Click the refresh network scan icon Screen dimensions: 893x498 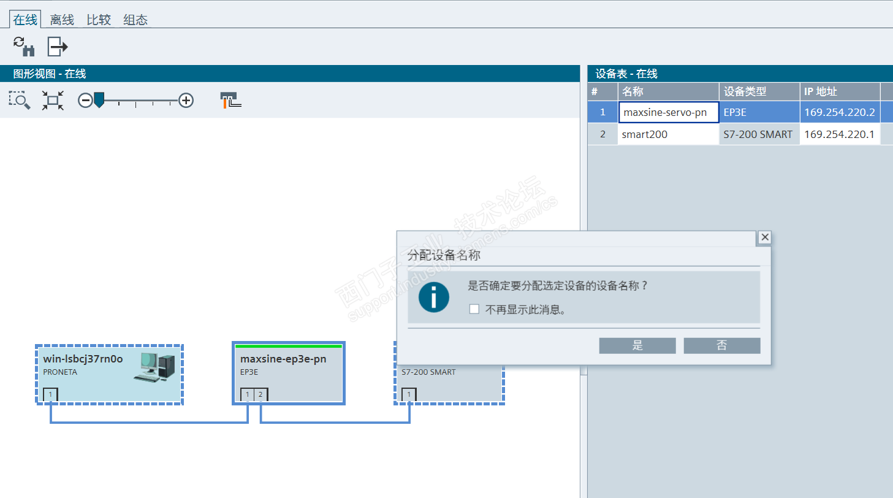(23, 46)
